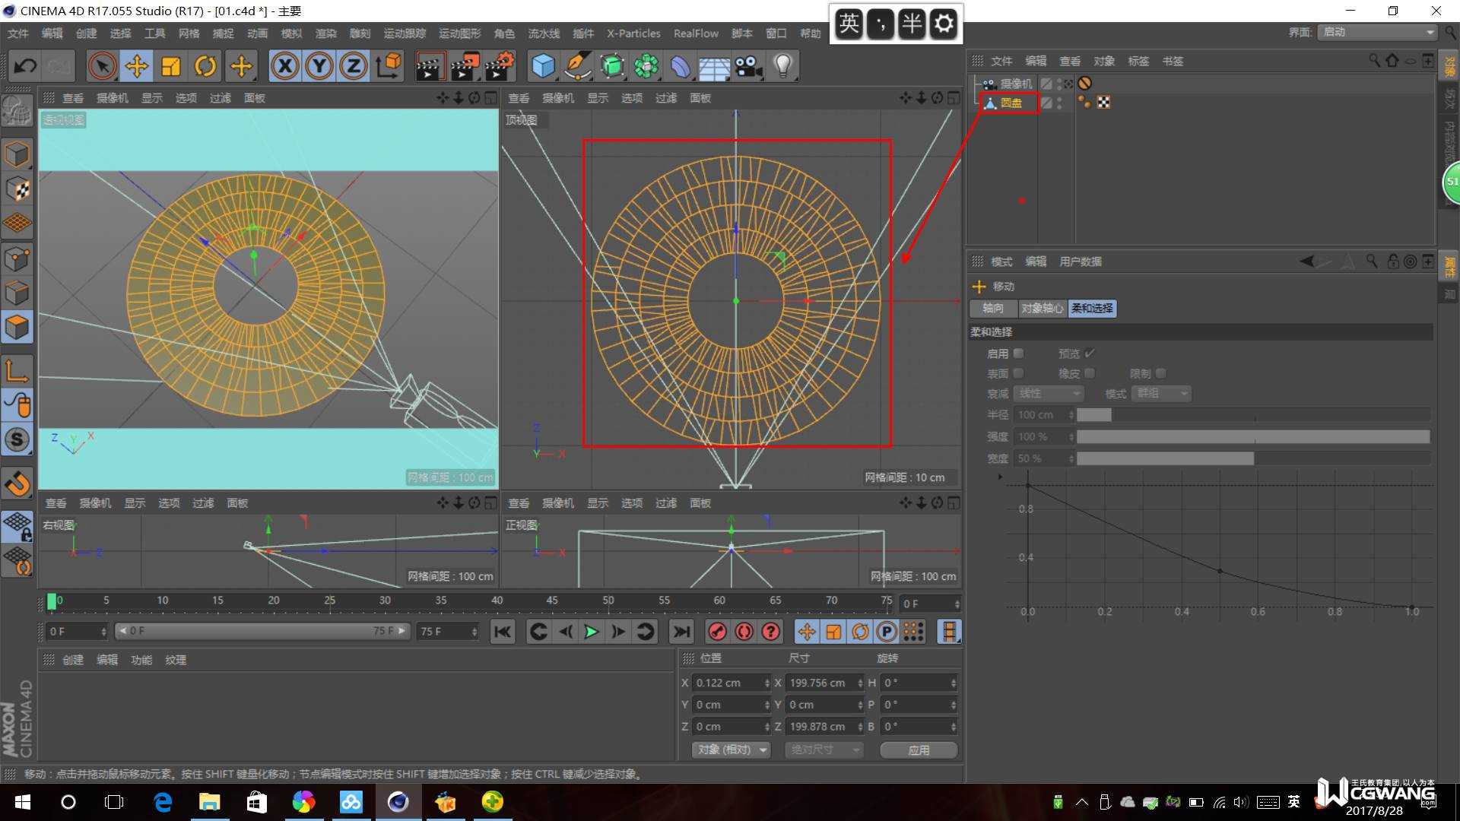Viewport: 1460px width, 821px height.
Task: Add a Cube primitive object
Action: click(x=543, y=66)
